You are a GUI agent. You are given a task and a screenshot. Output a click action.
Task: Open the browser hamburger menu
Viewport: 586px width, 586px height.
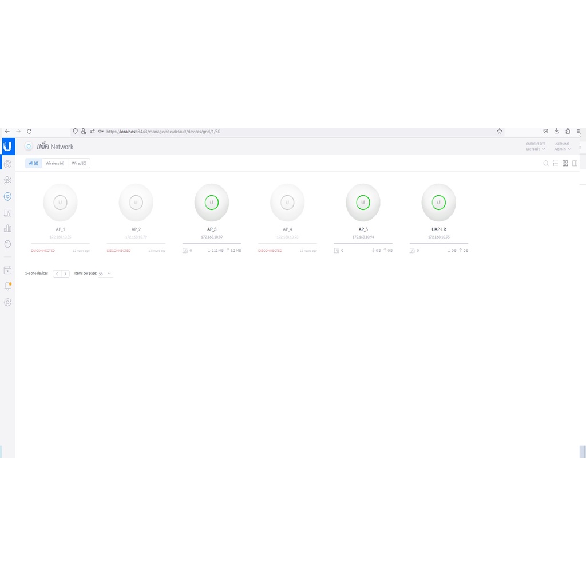click(578, 131)
